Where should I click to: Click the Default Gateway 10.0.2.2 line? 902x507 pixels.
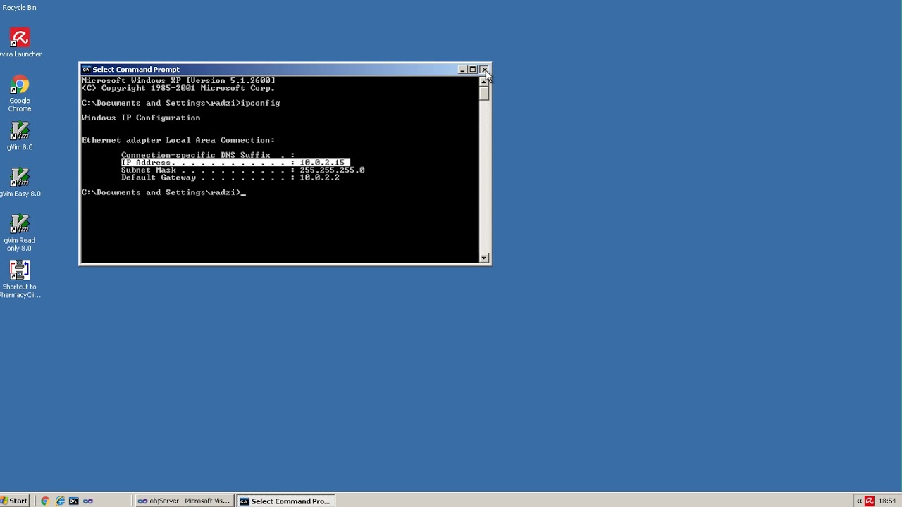(230, 177)
